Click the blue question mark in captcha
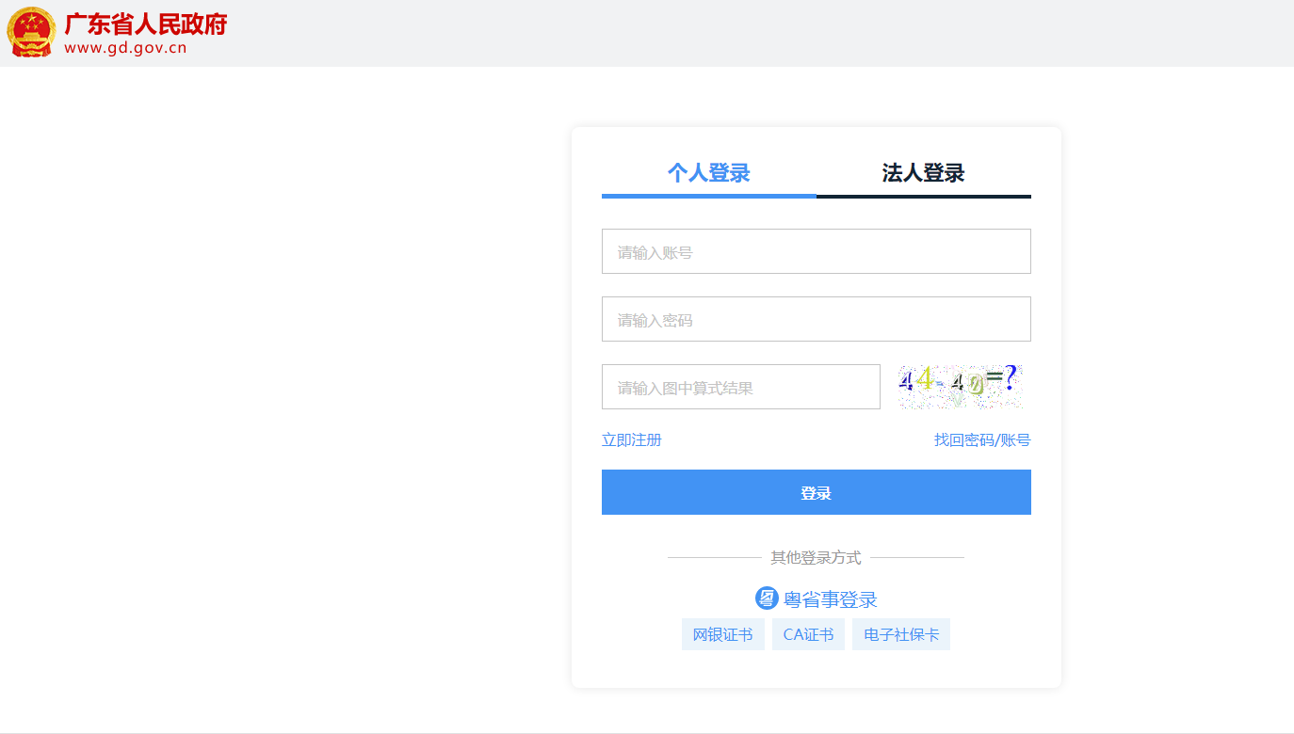The image size is (1294, 734). [x=1010, y=378]
